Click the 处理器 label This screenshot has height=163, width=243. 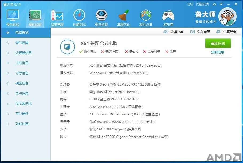coord(65,84)
